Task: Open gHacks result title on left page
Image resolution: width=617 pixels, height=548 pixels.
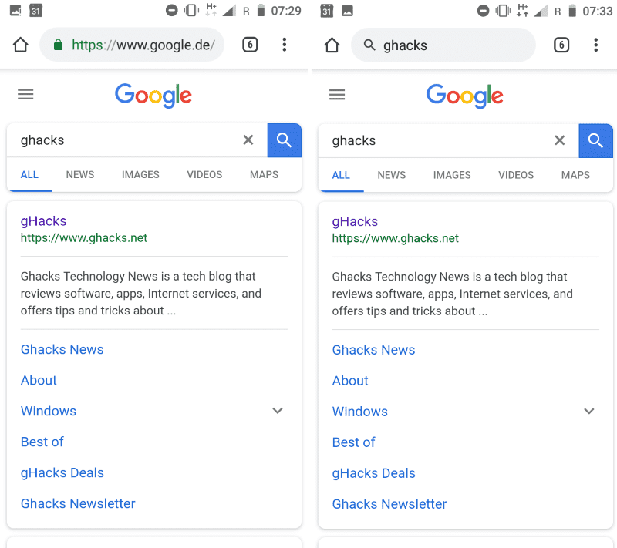Action: [x=44, y=221]
